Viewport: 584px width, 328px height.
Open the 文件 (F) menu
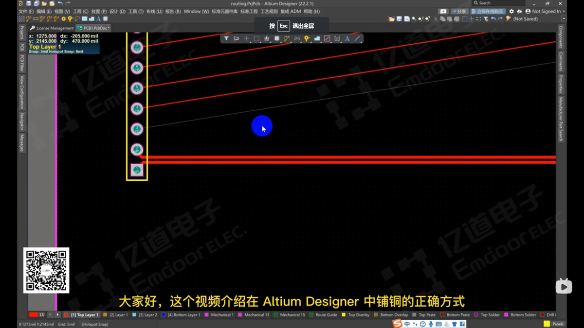tap(26, 11)
